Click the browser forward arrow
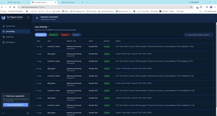217x116 pixels. (x=6, y=7)
